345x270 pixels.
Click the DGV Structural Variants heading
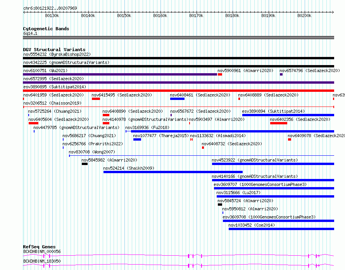[x=54, y=50]
